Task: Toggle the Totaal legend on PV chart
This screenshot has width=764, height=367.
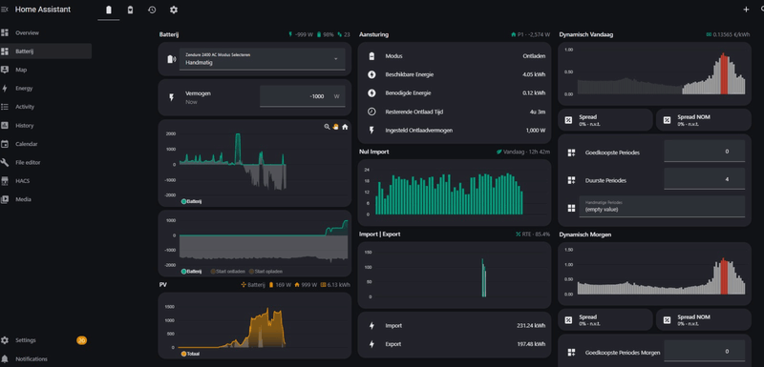Action: coord(190,354)
